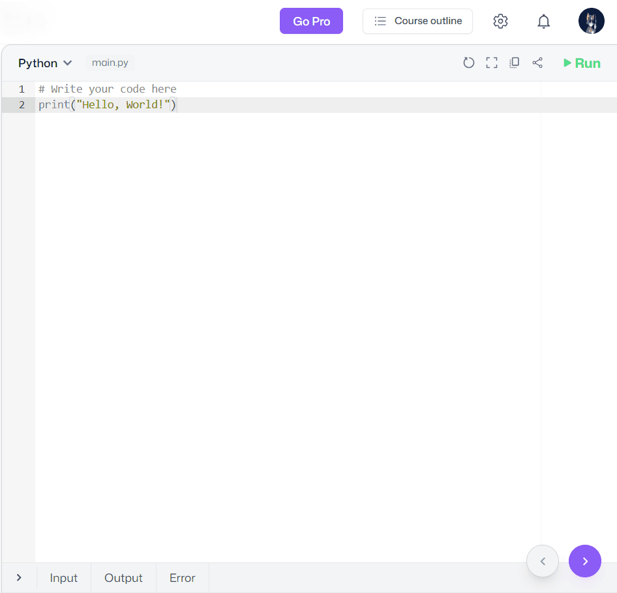
Task: Go to next lesson with arrow button
Action: point(584,561)
